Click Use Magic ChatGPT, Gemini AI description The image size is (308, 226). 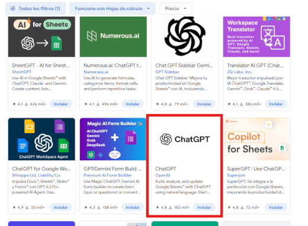(x=112, y=187)
